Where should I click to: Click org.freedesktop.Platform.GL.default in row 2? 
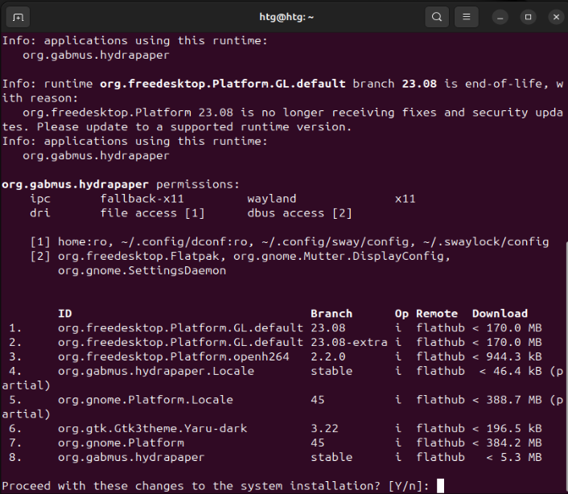click(x=180, y=342)
